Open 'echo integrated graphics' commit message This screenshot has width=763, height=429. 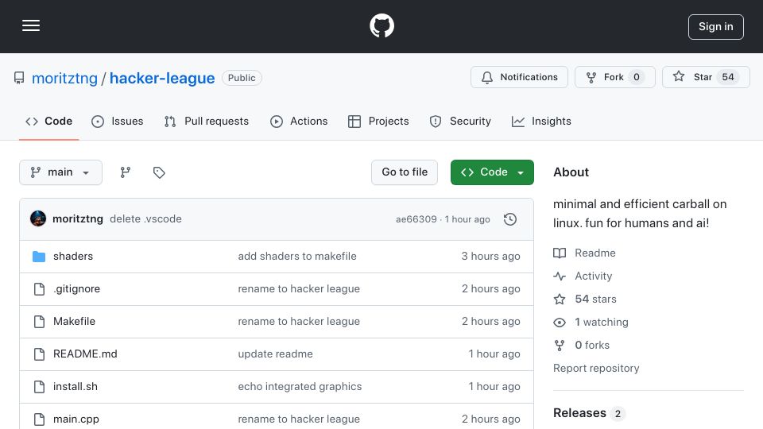(x=300, y=387)
